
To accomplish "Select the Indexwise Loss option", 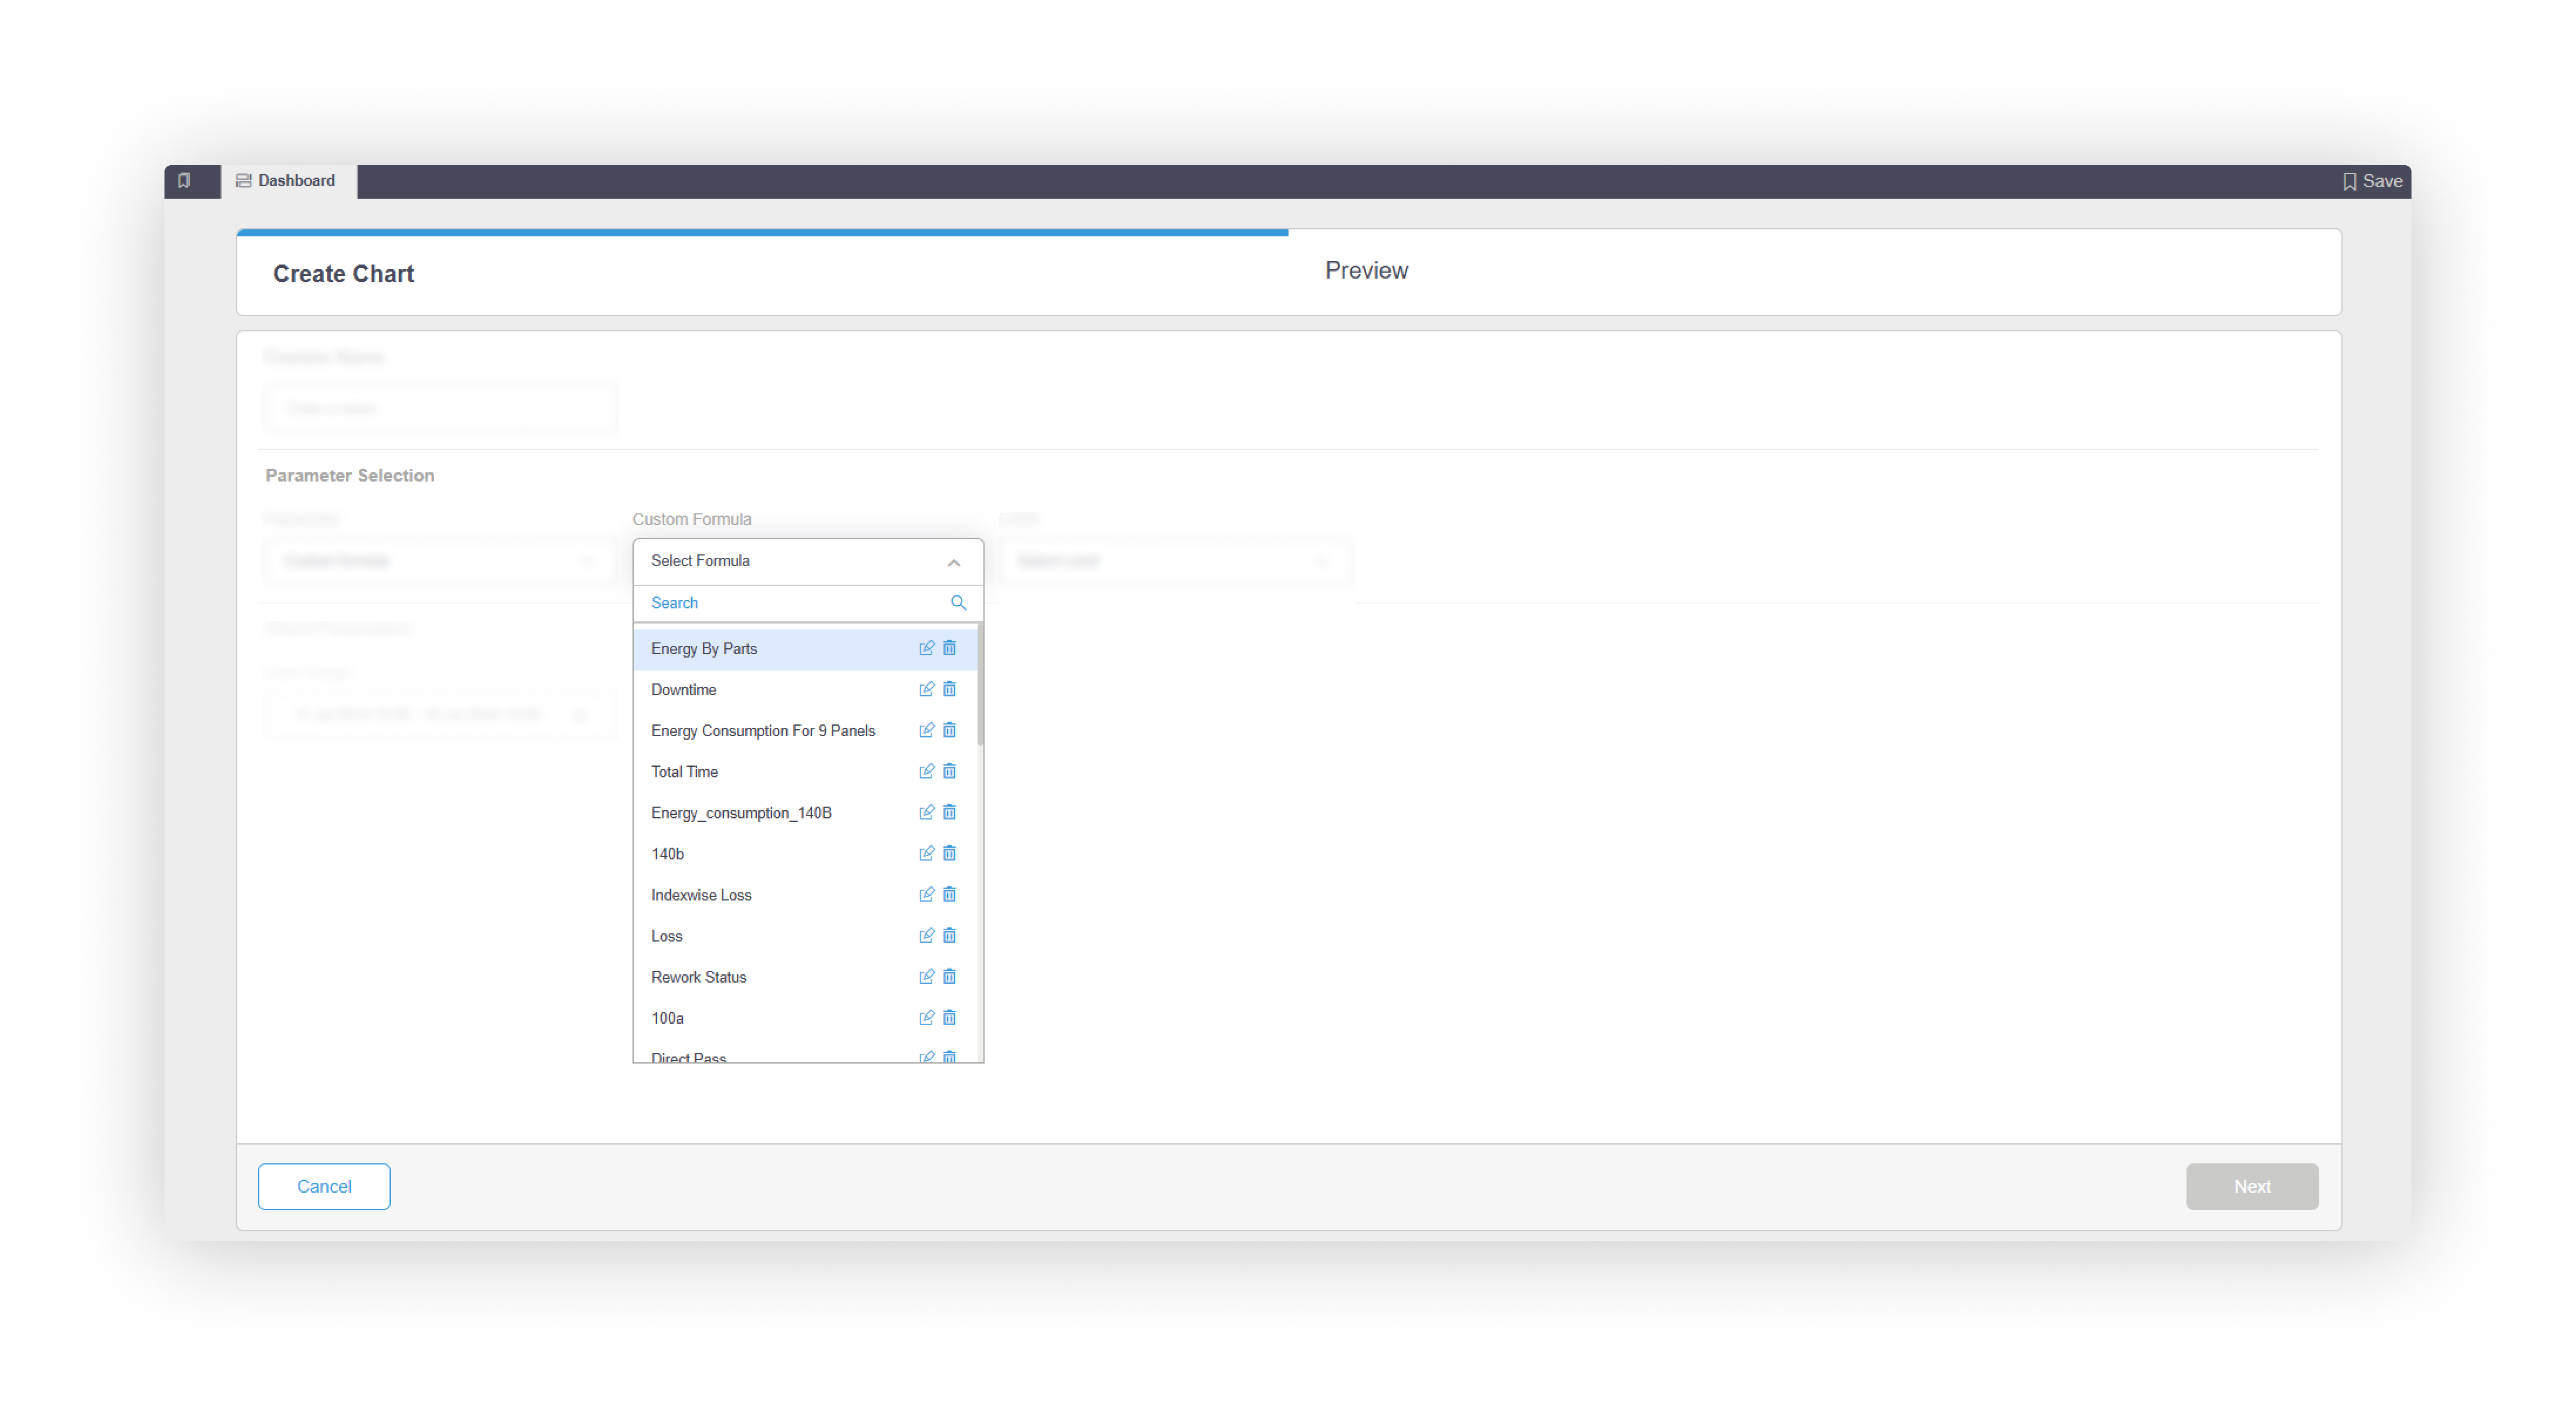I will coord(805,894).
